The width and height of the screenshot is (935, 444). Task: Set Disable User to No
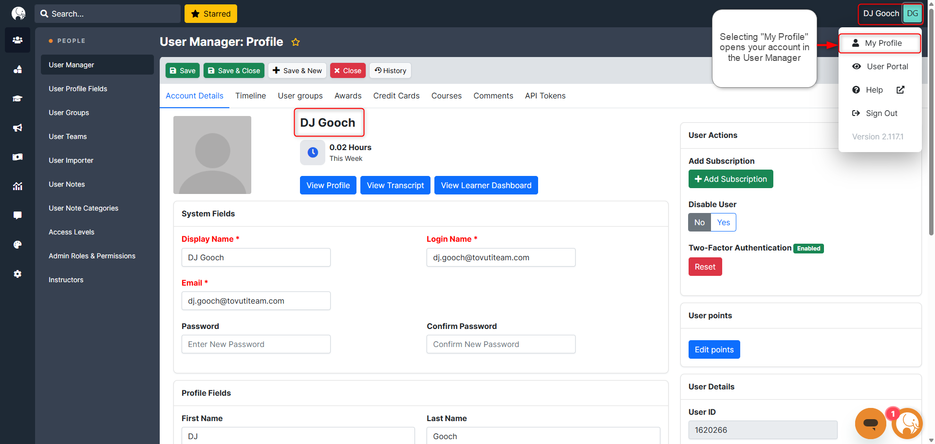pos(699,222)
